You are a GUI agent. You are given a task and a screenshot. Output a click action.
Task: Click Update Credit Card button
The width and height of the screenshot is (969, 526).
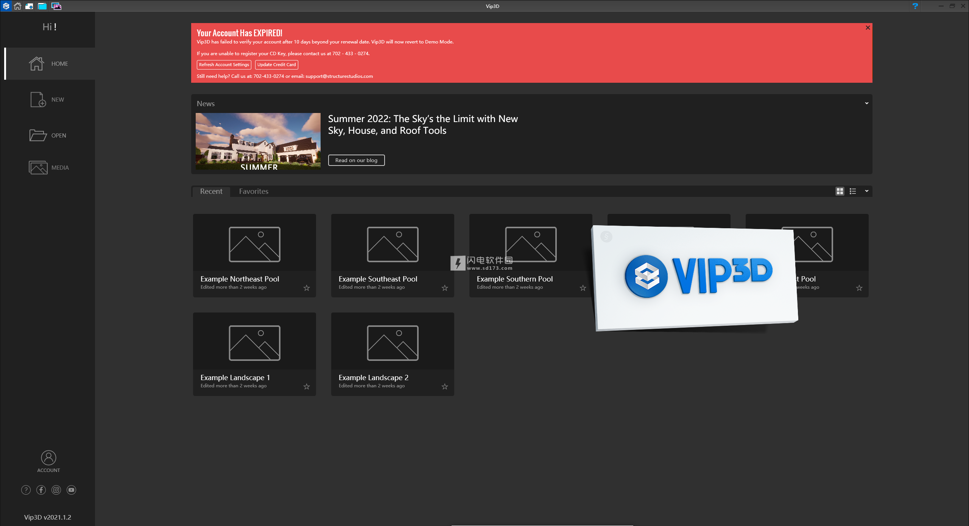(276, 65)
